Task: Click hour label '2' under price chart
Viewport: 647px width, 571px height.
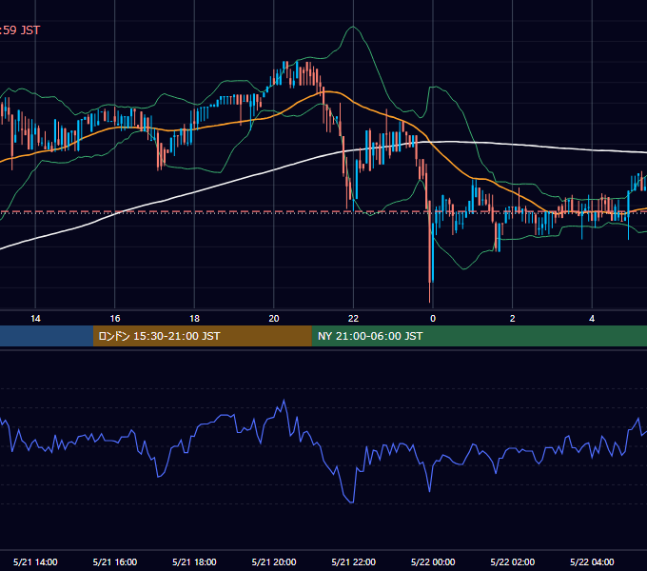Action: [513, 319]
